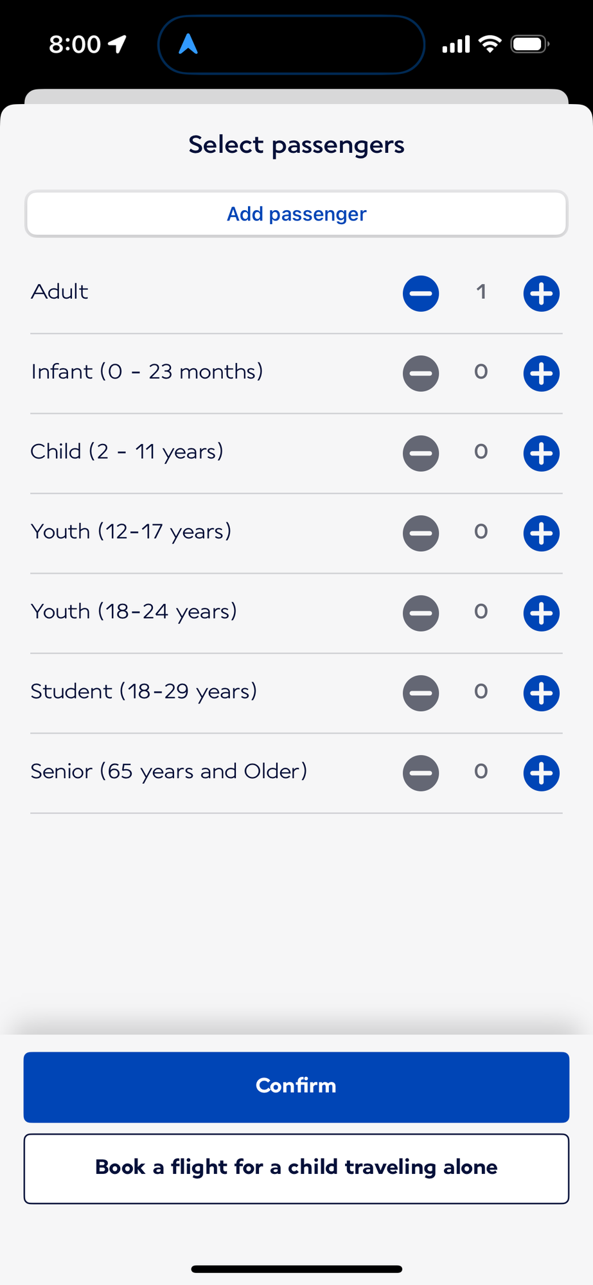Confirm the passenger selection
Viewport: 593px width, 1285px height.
click(x=296, y=1086)
